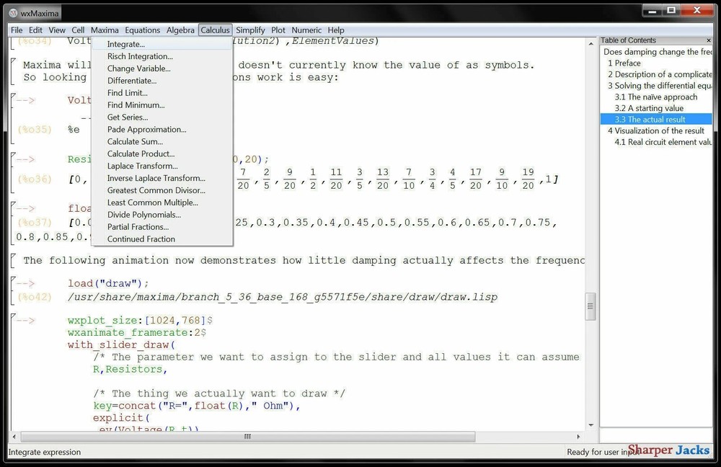The width and height of the screenshot is (721, 467).
Task: Choose Continued Fraction menu entry
Action: coord(162,239)
